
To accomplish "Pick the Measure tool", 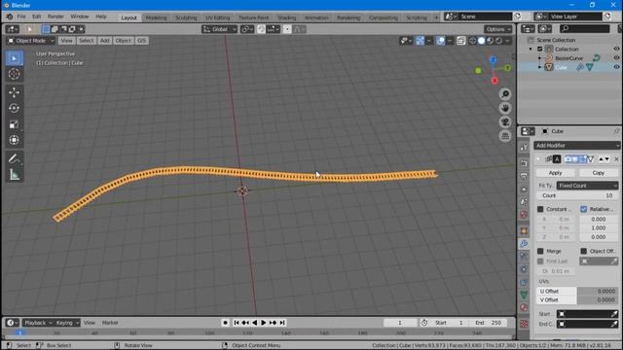I will [x=15, y=175].
